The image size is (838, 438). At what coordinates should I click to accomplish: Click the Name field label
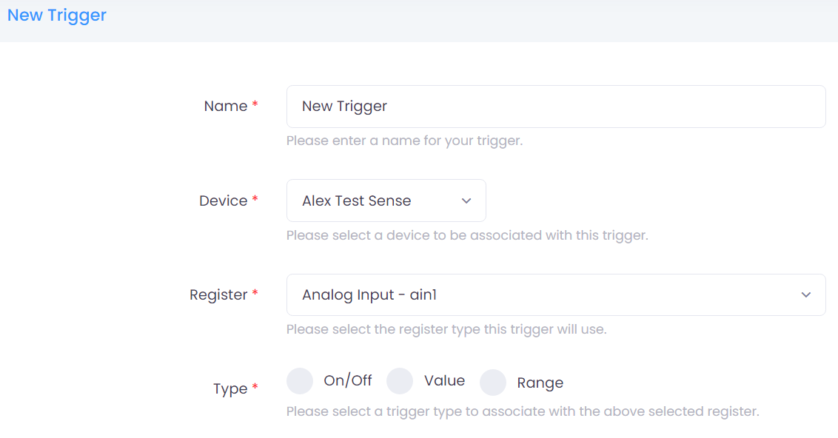click(226, 107)
